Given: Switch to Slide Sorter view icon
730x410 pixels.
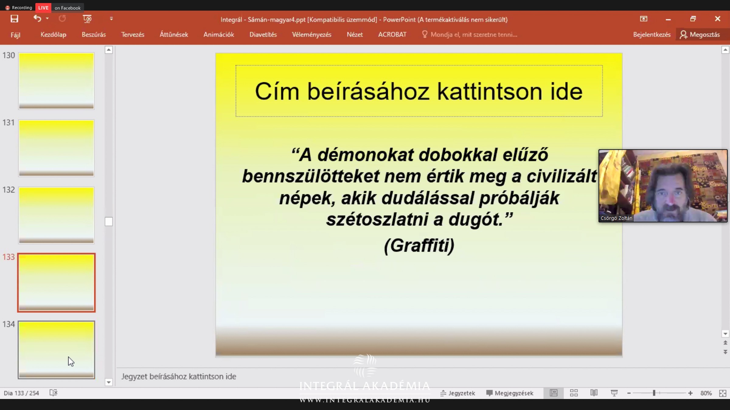Looking at the screenshot, I should [574, 393].
